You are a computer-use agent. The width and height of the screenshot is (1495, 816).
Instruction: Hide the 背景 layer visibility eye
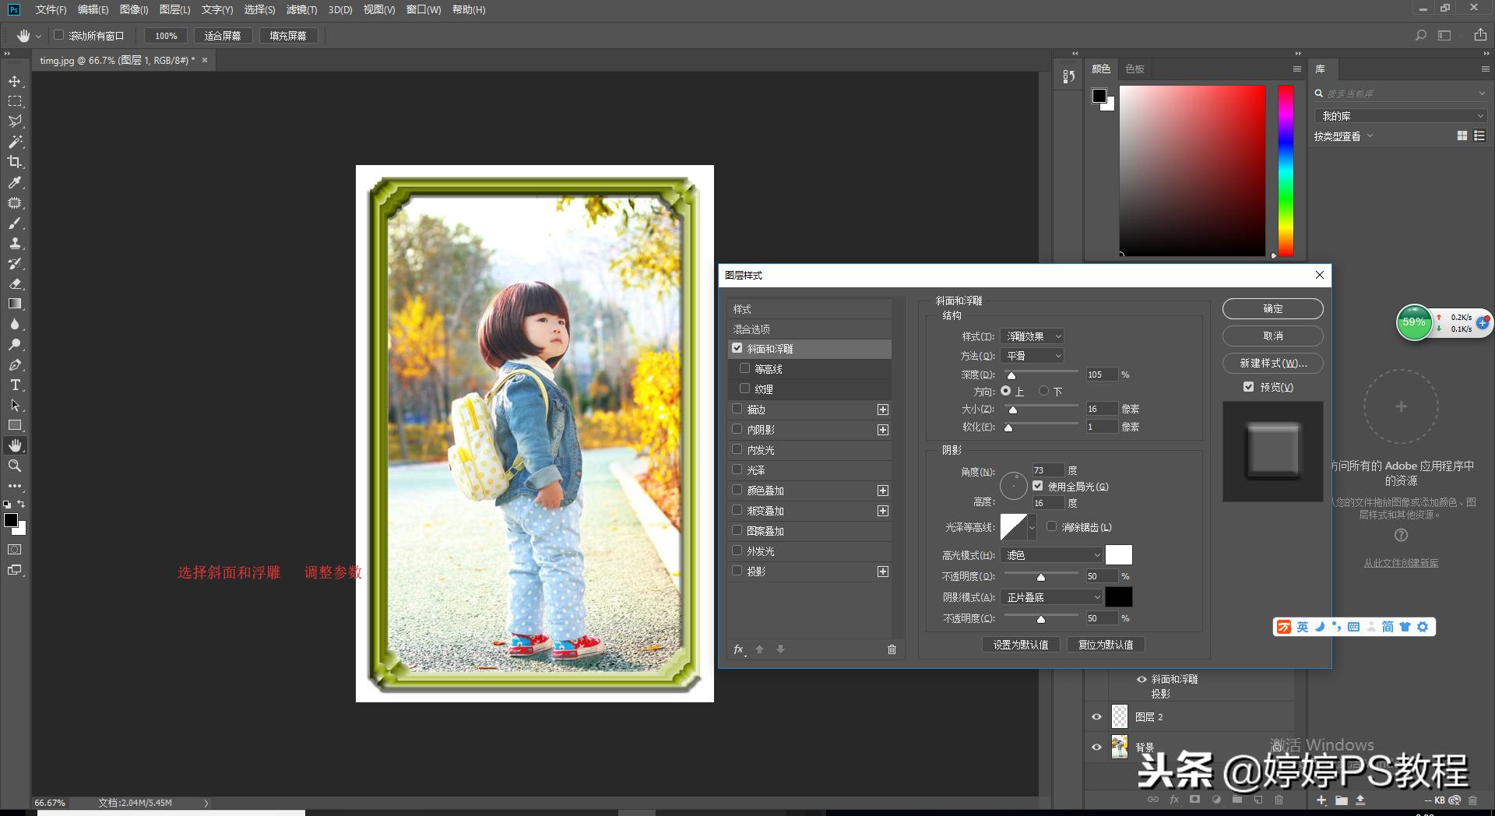1096,747
